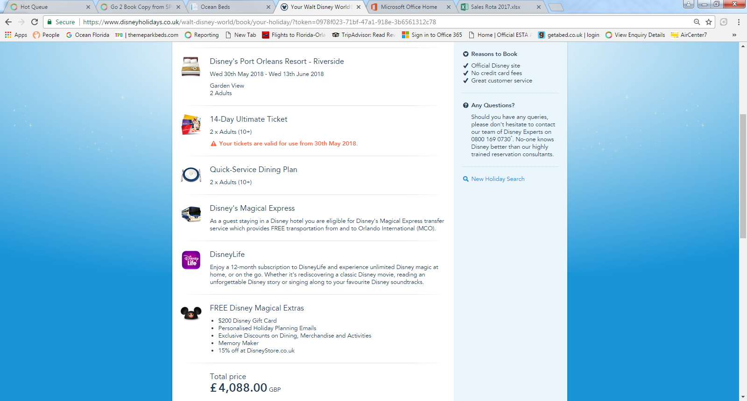This screenshot has height=401, width=747.
Task: Click the address bar URL
Action: 260,22
